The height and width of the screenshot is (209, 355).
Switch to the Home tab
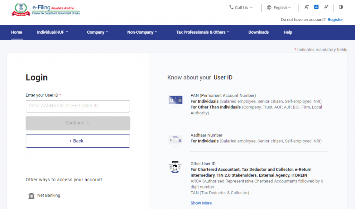[16, 32]
